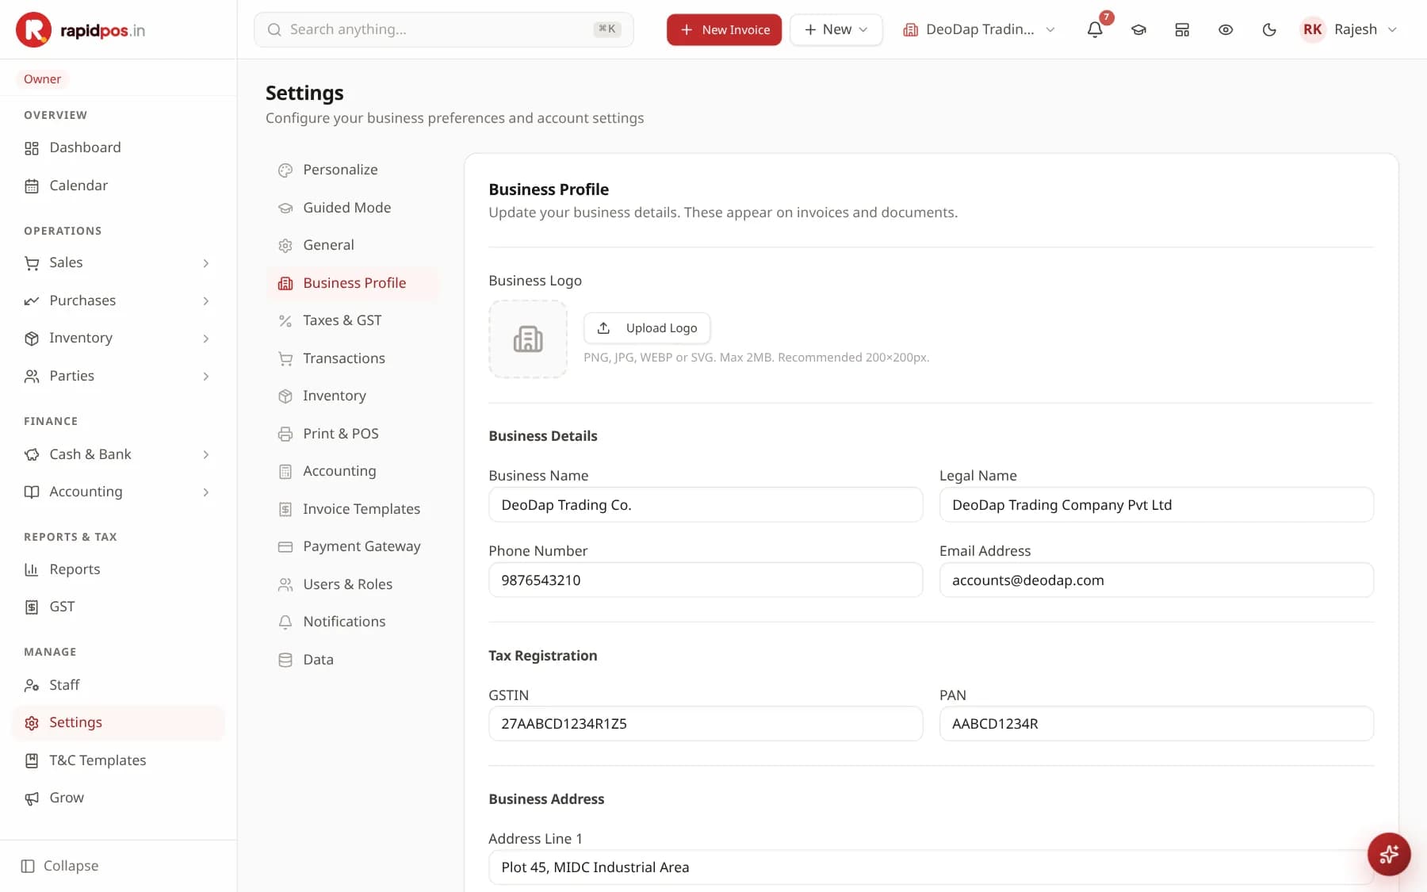Open Payment Gateway settings
This screenshot has width=1427, height=892.
pyautogui.click(x=352, y=546)
